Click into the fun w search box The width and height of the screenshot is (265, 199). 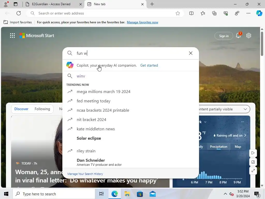click(130, 53)
